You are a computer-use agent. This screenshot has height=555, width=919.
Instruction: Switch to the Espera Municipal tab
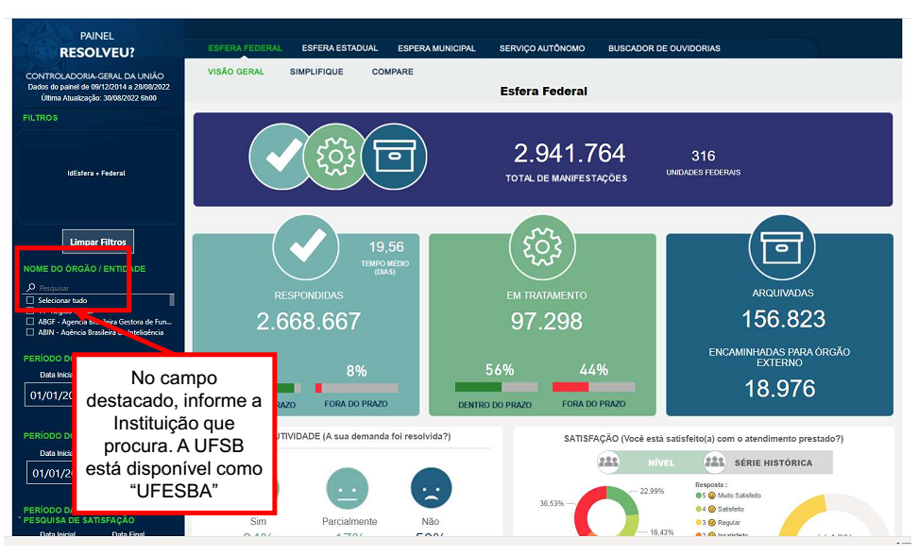click(x=436, y=48)
